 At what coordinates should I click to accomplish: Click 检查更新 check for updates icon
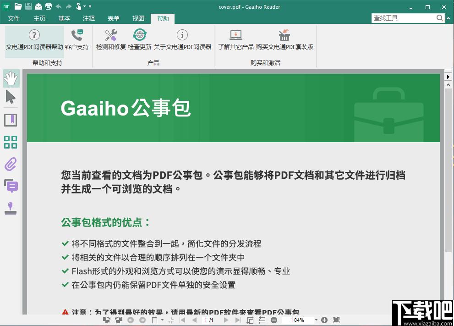coord(140,35)
